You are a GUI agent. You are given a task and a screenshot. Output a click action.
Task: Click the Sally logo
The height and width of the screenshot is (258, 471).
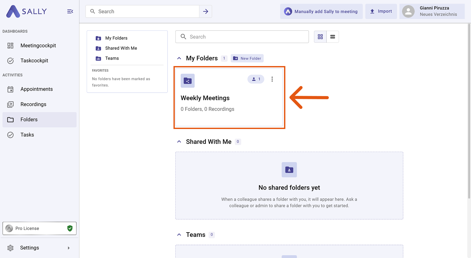(x=26, y=11)
